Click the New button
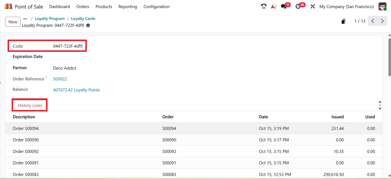391x179 pixels. point(13,22)
